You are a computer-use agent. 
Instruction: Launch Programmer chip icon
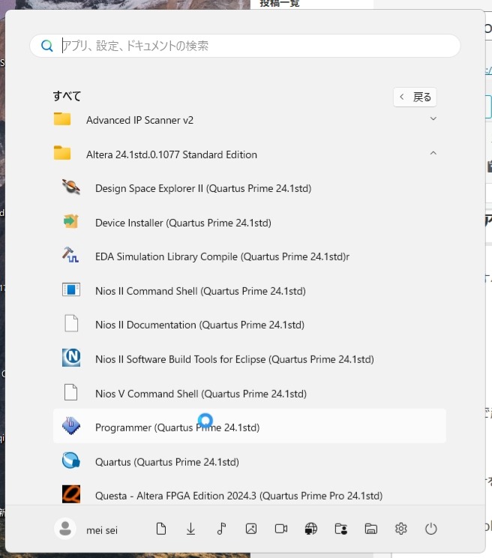(x=71, y=426)
